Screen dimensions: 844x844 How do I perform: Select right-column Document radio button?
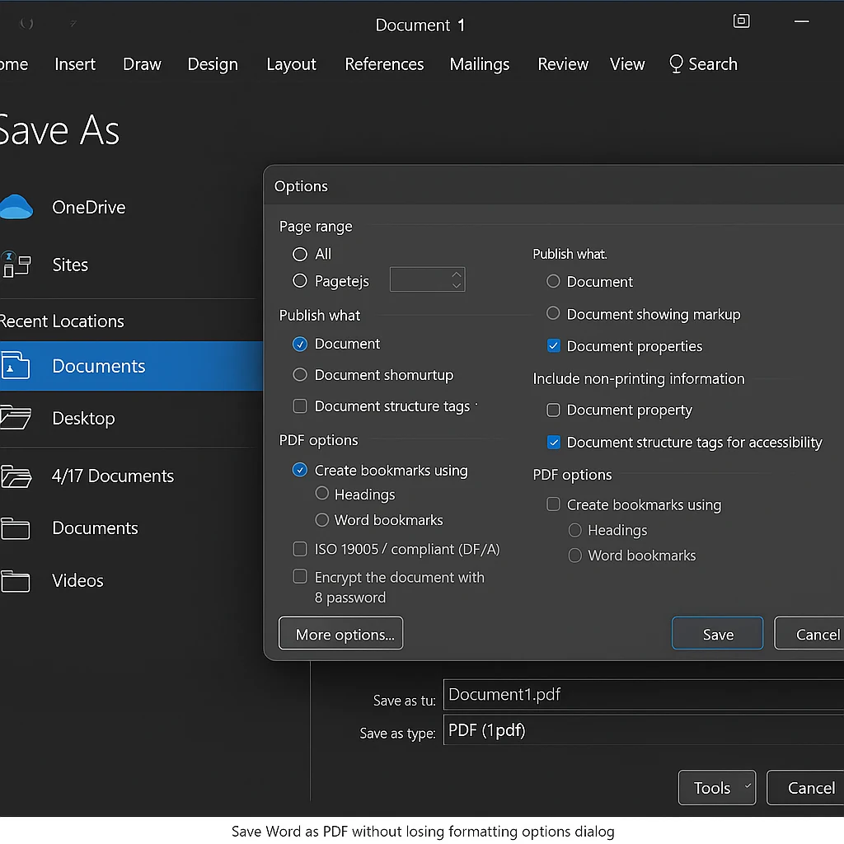click(553, 281)
